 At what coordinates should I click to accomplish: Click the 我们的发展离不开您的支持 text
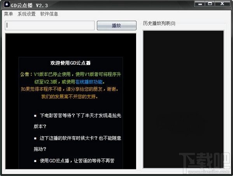coord(70,97)
